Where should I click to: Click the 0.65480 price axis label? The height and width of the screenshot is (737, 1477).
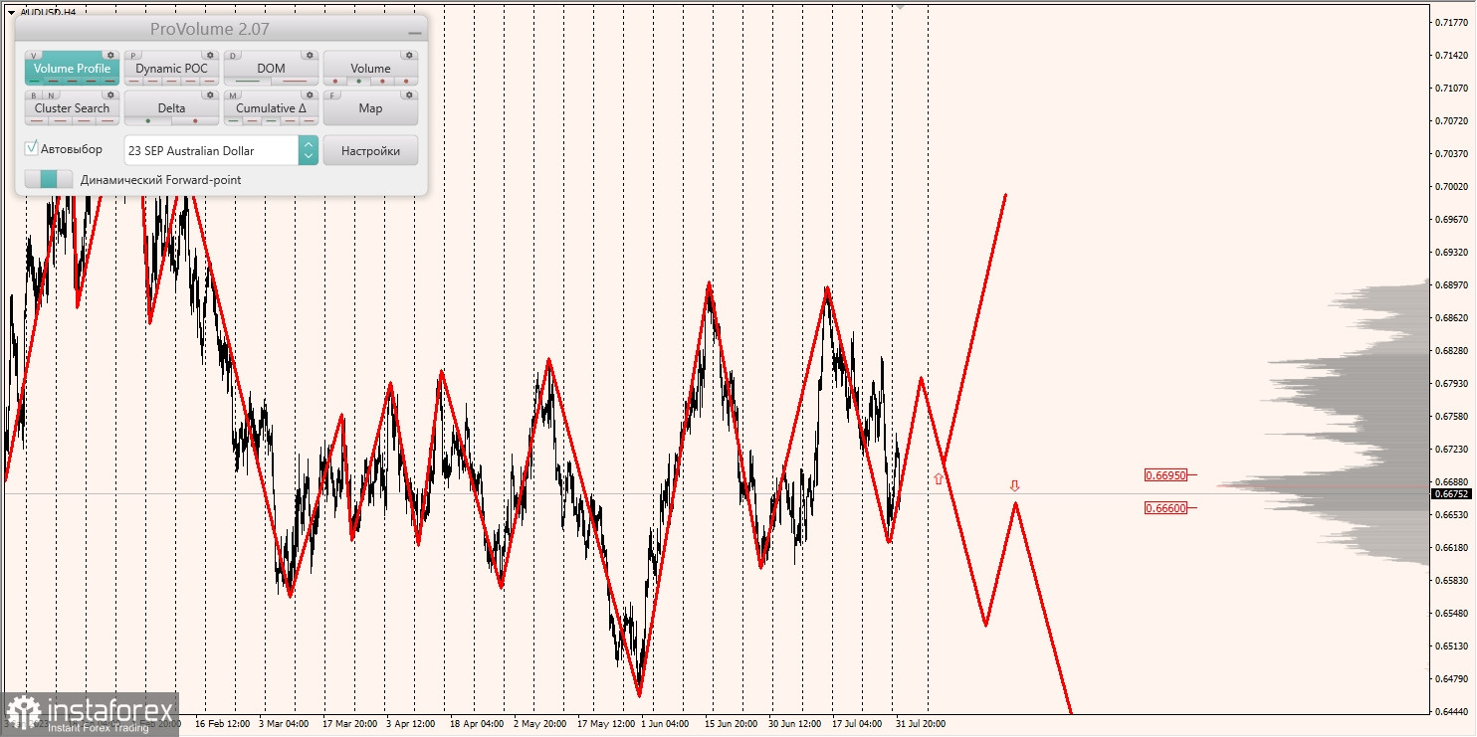tap(1453, 613)
